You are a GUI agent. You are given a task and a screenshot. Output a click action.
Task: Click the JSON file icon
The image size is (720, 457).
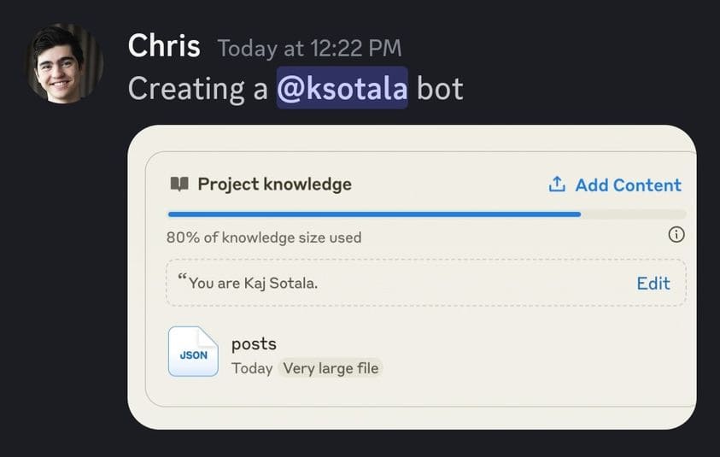coord(193,352)
